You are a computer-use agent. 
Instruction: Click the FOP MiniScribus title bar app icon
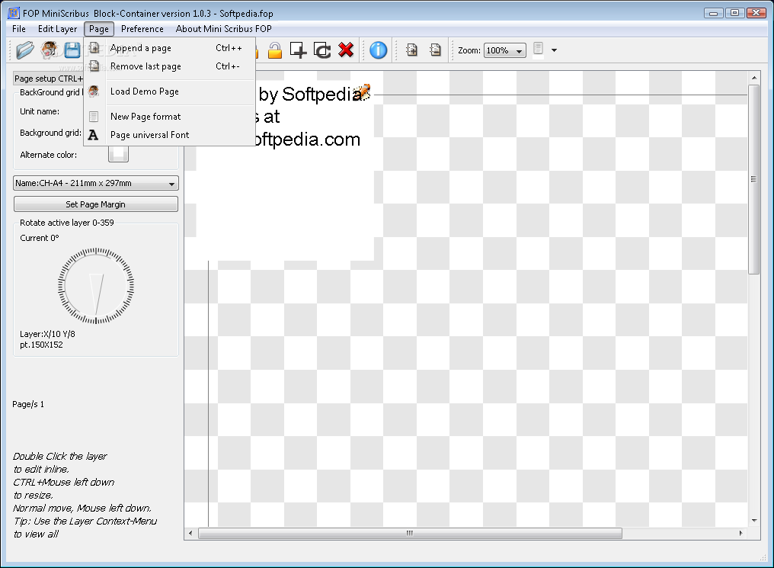(14, 13)
